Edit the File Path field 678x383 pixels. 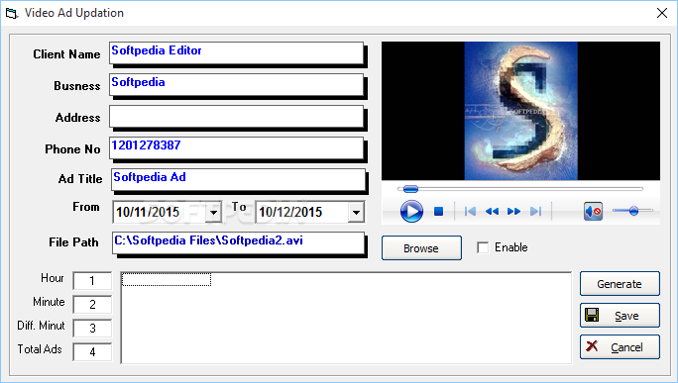tap(238, 243)
